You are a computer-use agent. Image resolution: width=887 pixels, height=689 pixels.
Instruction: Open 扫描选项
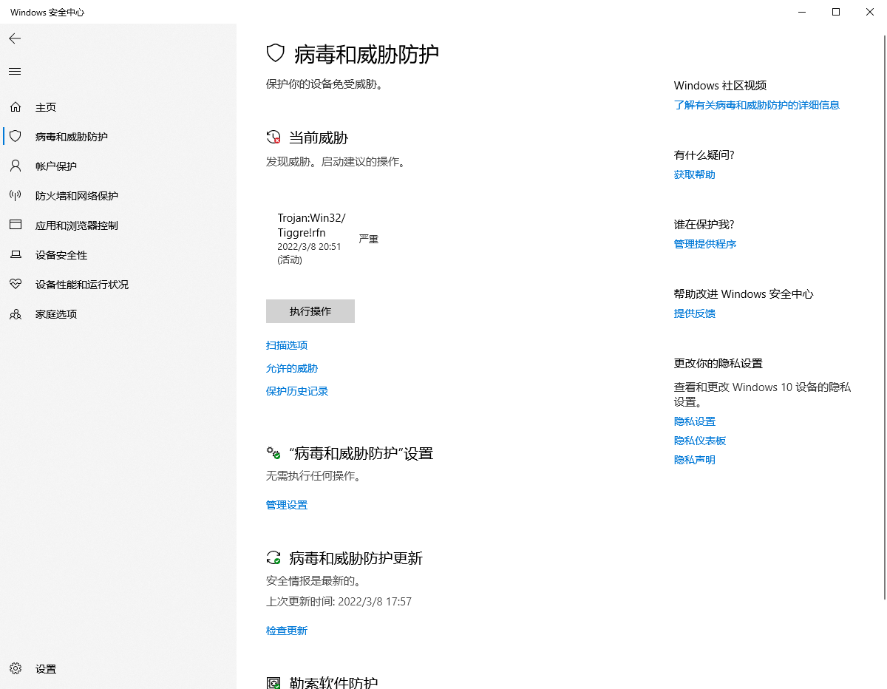287,344
